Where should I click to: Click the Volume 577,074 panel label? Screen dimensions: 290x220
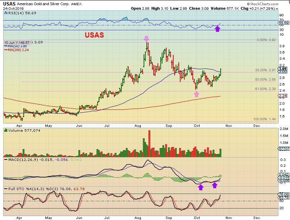click(24, 131)
